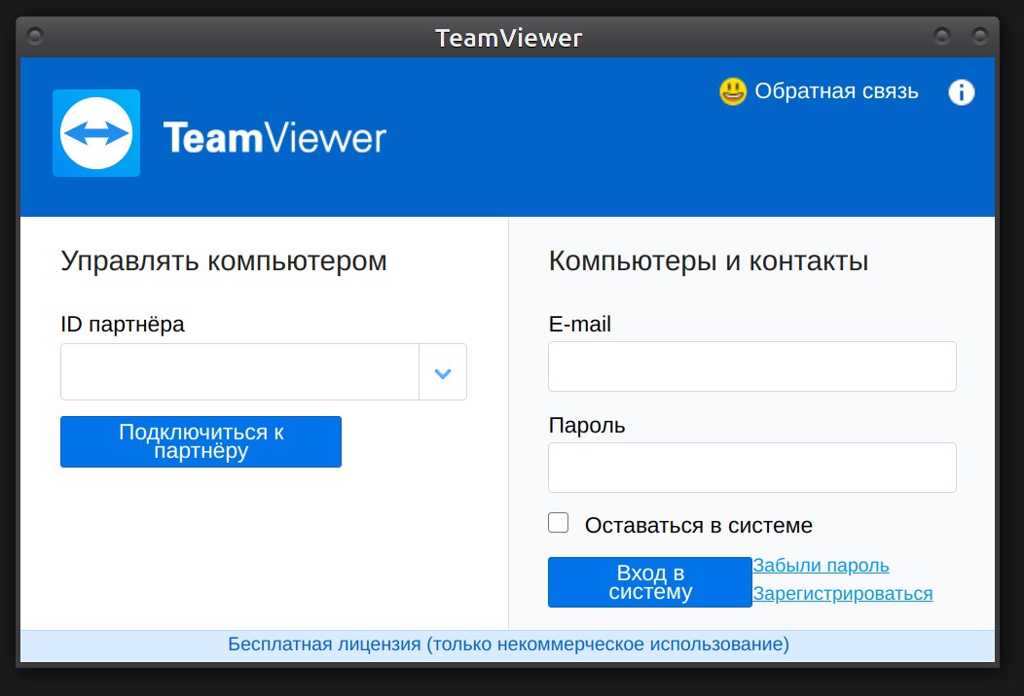The image size is (1024, 696).
Task: Click the TeamViewer arrows logo icon
Action: (x=96, y=133)
